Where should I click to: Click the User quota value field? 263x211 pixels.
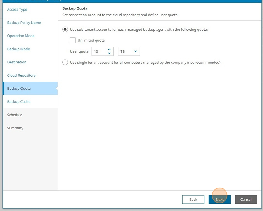pos(103,51)
